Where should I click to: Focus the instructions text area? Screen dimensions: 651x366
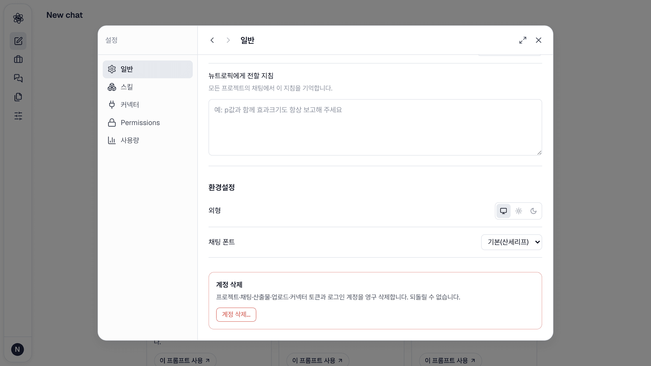[375, 127]
